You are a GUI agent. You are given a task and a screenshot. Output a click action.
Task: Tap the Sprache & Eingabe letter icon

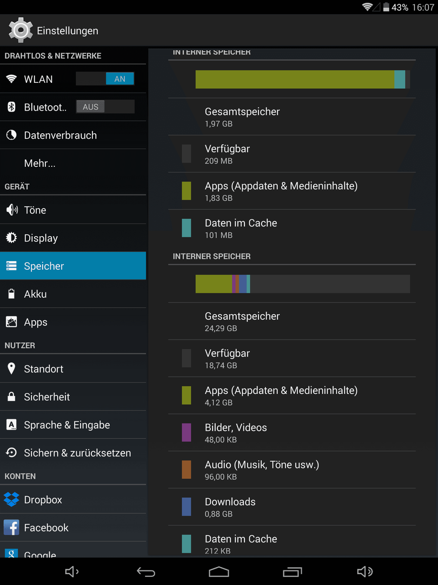point(11,425)
